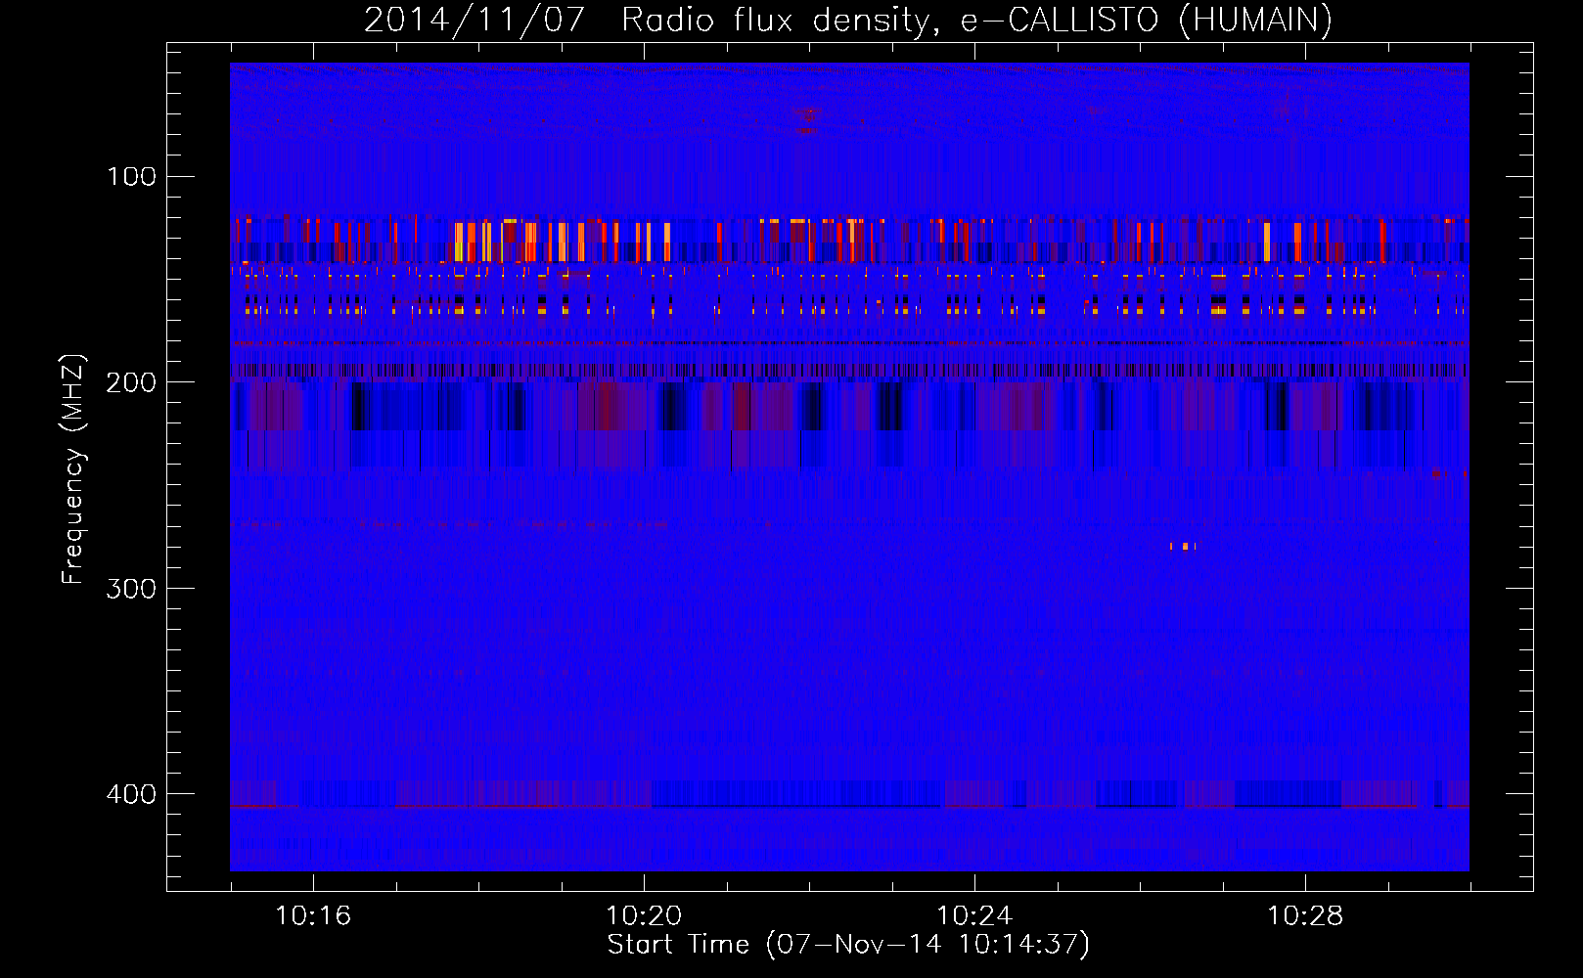Click the 10:20 time tick label
Image resolution: width=1583 pixels, height=978 pixels.
click(644, 916)
